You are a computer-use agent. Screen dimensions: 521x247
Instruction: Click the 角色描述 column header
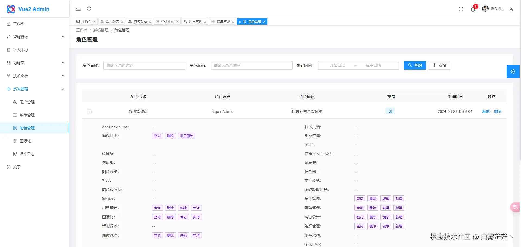click(x=307, y=97)
